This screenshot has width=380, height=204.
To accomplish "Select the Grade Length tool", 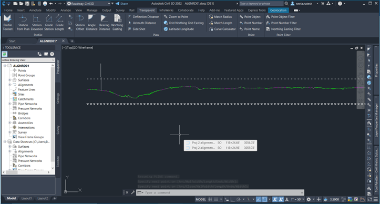I will tap(59, 23).
